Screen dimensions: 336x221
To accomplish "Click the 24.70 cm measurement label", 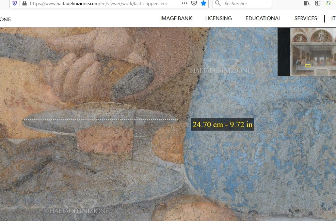I will pos(223,124).
